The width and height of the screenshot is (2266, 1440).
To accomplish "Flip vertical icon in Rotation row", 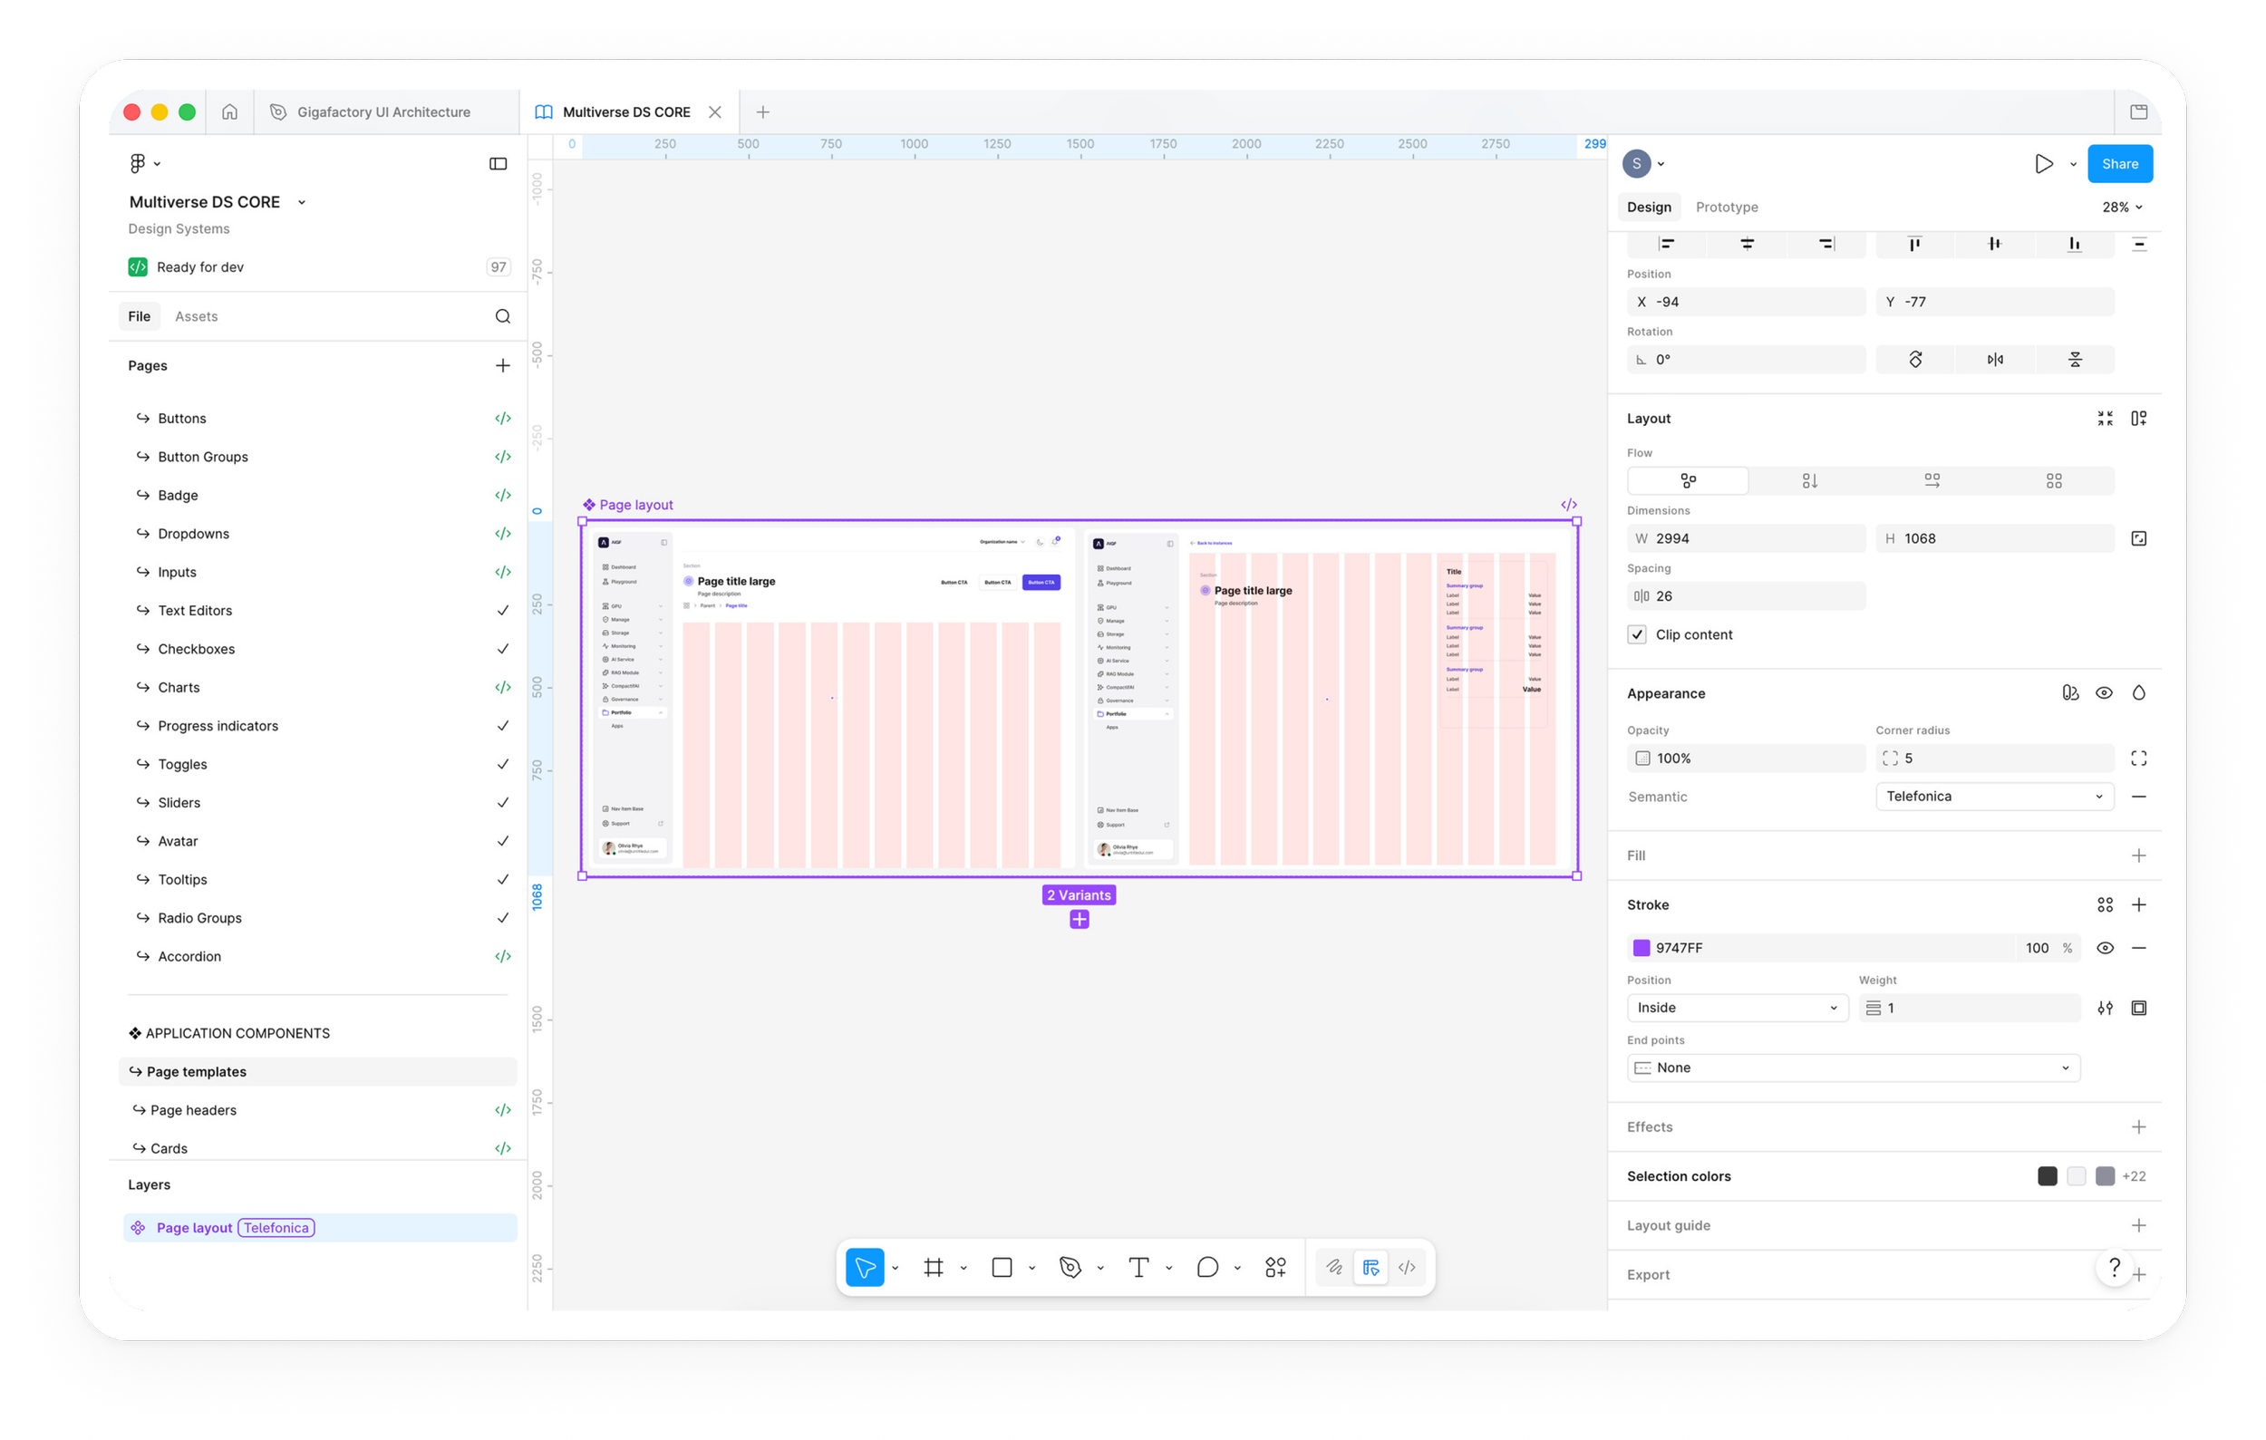I will pyautogui.click(x=2075, y=359).
